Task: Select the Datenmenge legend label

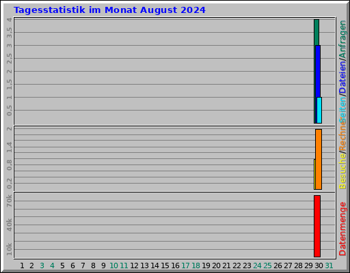Action: coord(342,229)
